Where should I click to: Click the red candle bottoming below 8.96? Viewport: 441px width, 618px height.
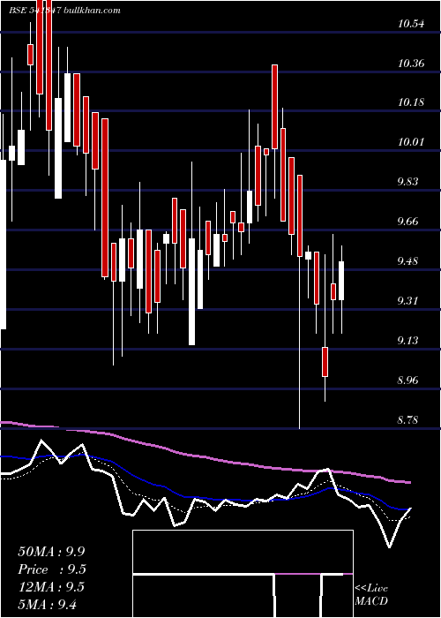click(325, 362)
